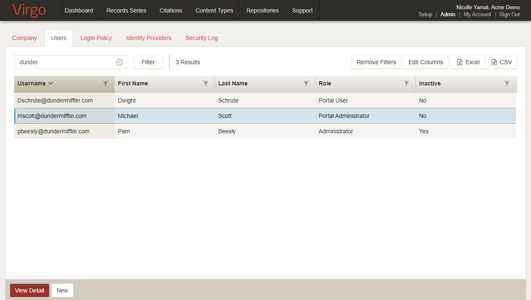Open the Role column filter funnel
This screenshot has width=531, height=300.
[x=406, y=84]
